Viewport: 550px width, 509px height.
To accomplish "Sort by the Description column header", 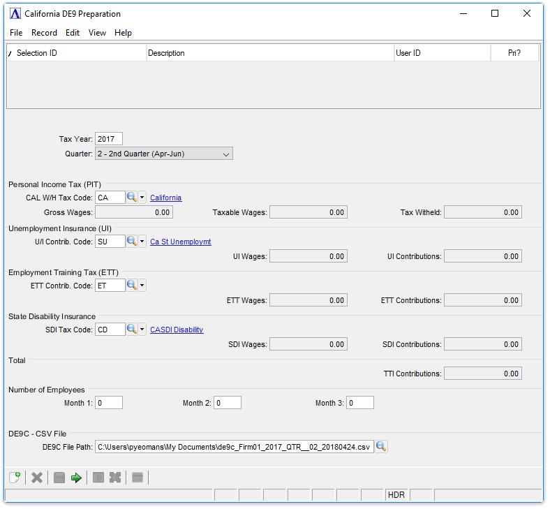I will click(271, 53).
